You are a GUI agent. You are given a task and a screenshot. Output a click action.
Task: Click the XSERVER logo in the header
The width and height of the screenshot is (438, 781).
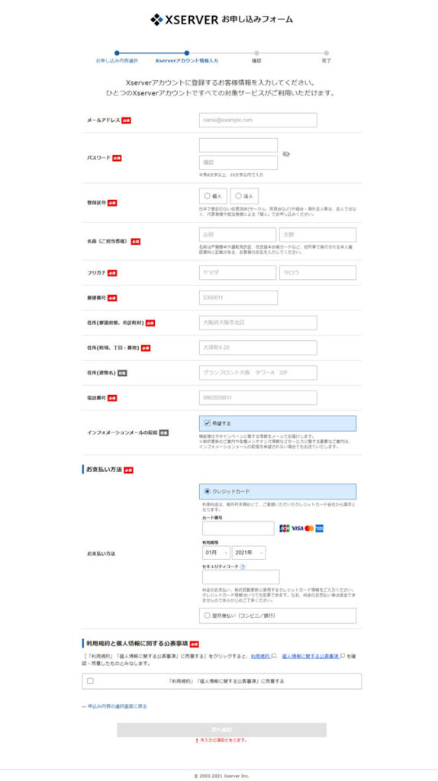pos(185,19)
